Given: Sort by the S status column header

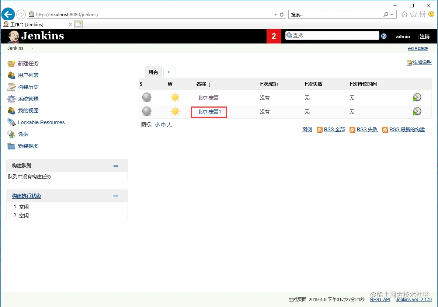Looking at the screenshot, I should [x=141, y=84].
